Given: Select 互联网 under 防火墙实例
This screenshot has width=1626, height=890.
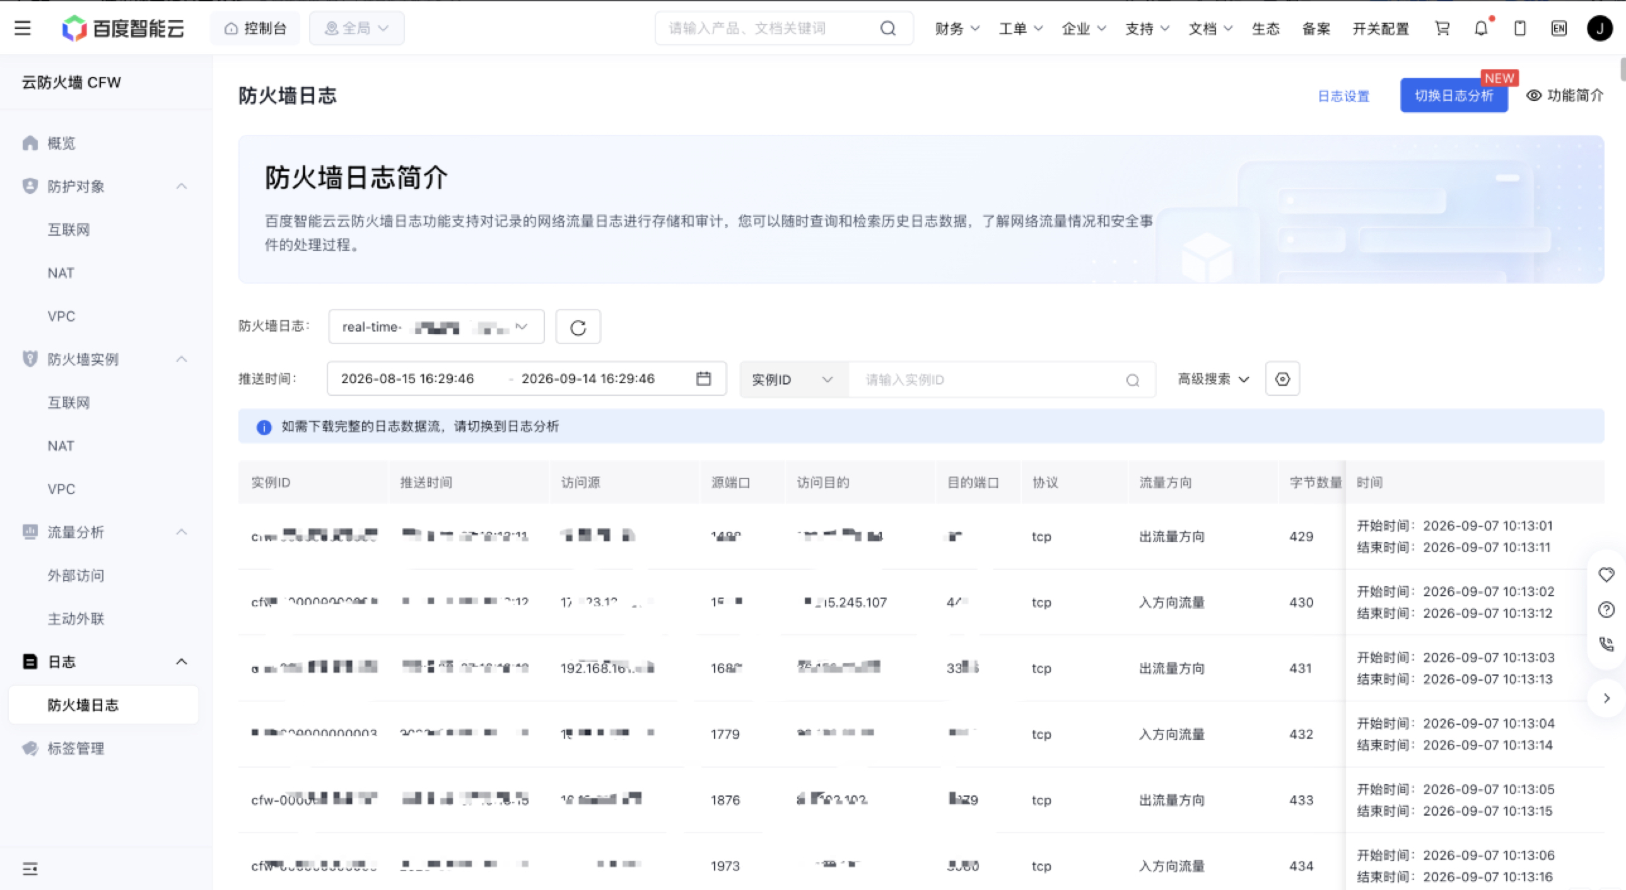Looking at the screenshot, I should pos(69,402).
